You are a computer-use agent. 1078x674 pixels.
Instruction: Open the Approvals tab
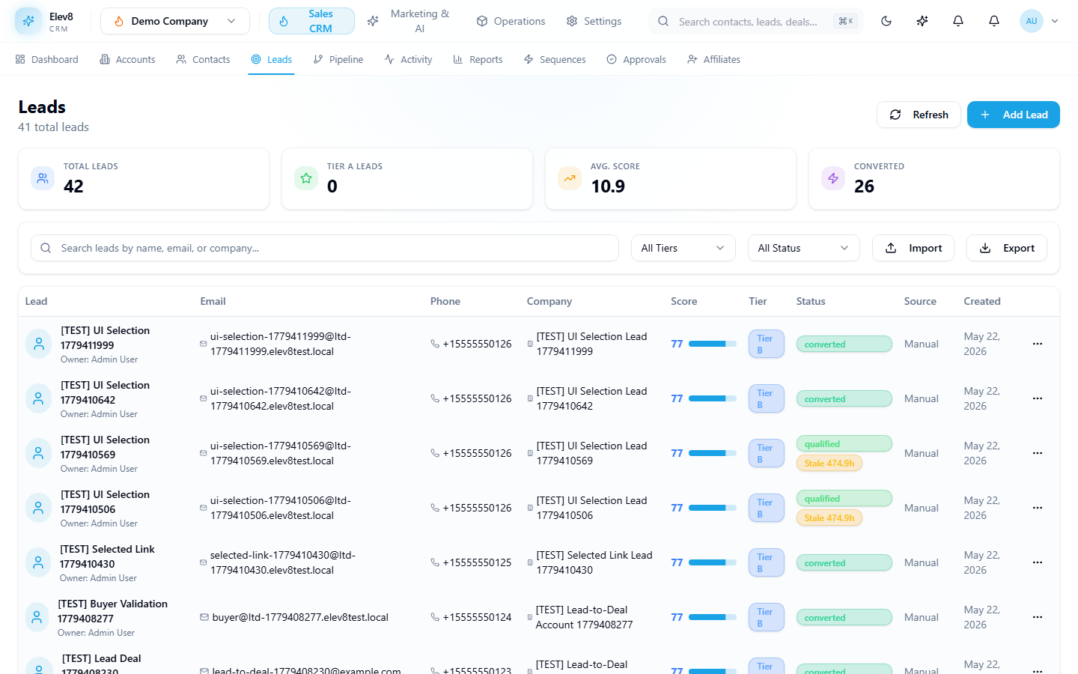pyautogui.click(x=636, y=59)
